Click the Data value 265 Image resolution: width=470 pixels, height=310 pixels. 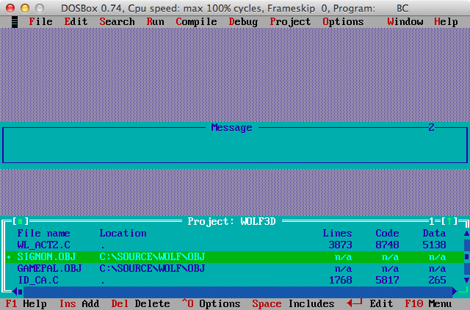438,280
